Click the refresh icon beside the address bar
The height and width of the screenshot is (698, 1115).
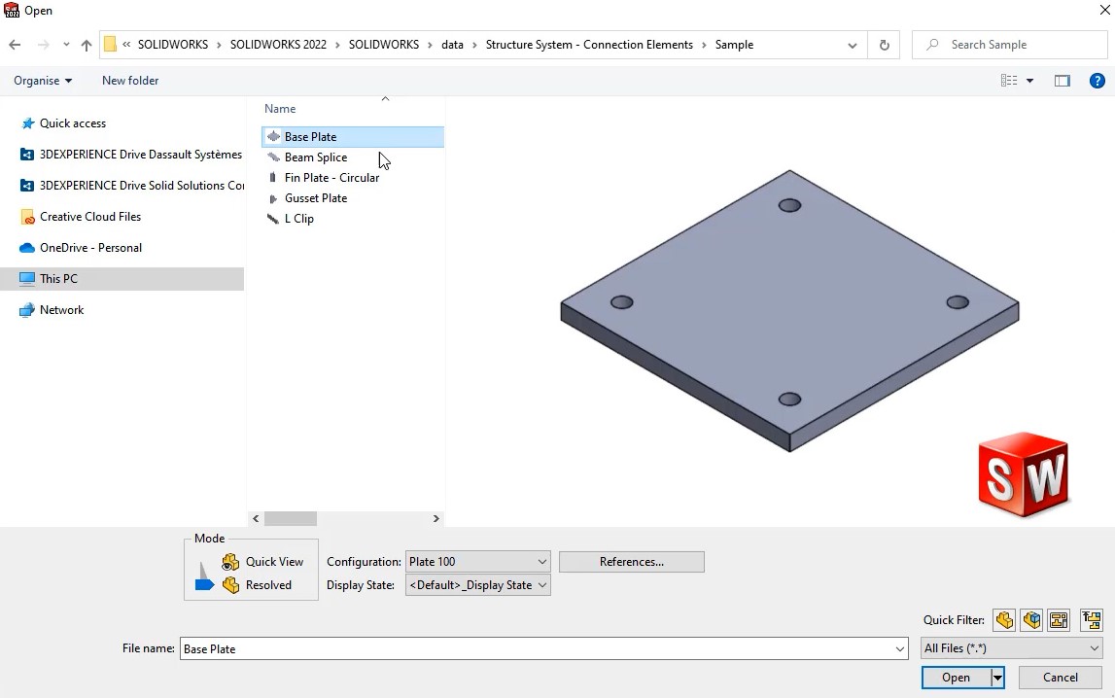click(884, 44)
